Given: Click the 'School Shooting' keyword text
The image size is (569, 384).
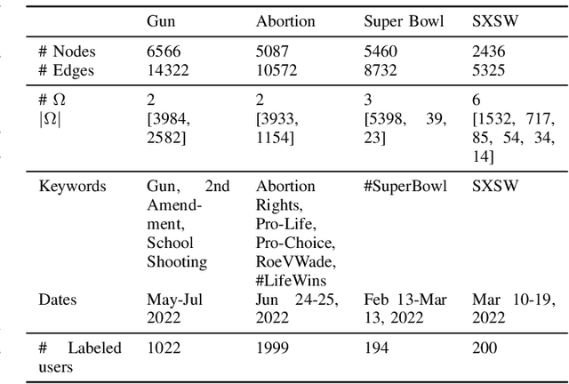Looking at the screenshot, I should tap(176, 252).
